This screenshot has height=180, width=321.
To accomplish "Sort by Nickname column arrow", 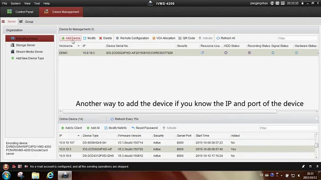I will click(x=78, y=46).
